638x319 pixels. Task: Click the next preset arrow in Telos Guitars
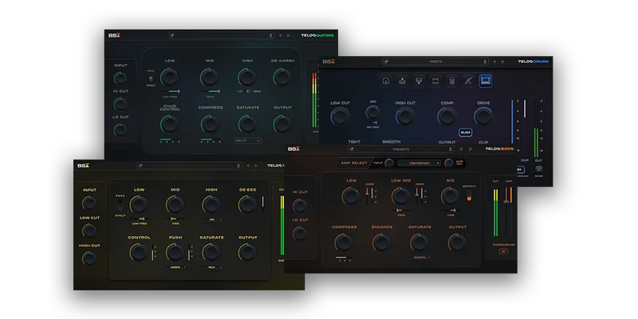(289, 35)
